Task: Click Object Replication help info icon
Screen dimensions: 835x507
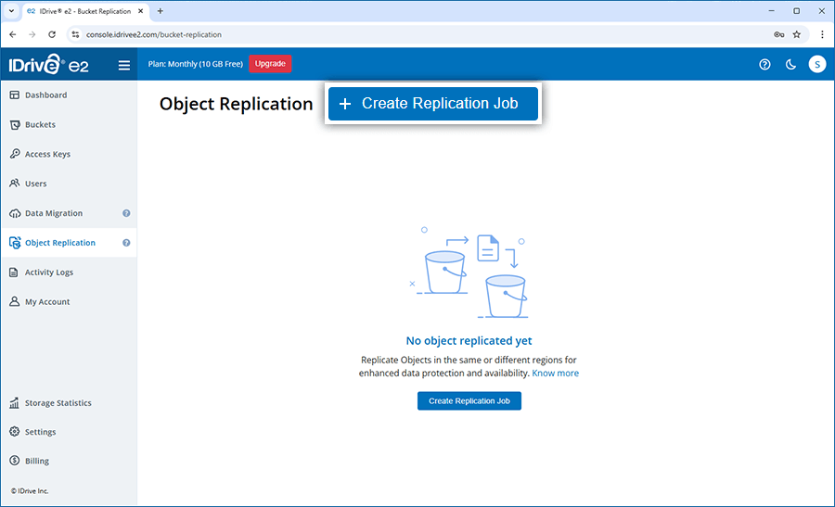Action: click(x=126, y=243)
